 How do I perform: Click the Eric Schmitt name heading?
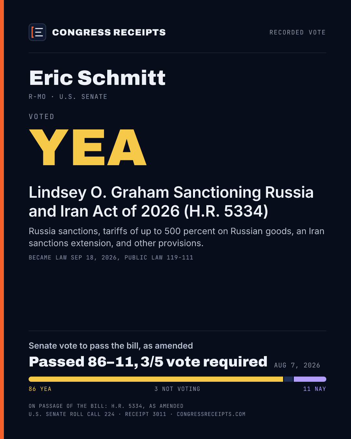(x=97, y=78)
